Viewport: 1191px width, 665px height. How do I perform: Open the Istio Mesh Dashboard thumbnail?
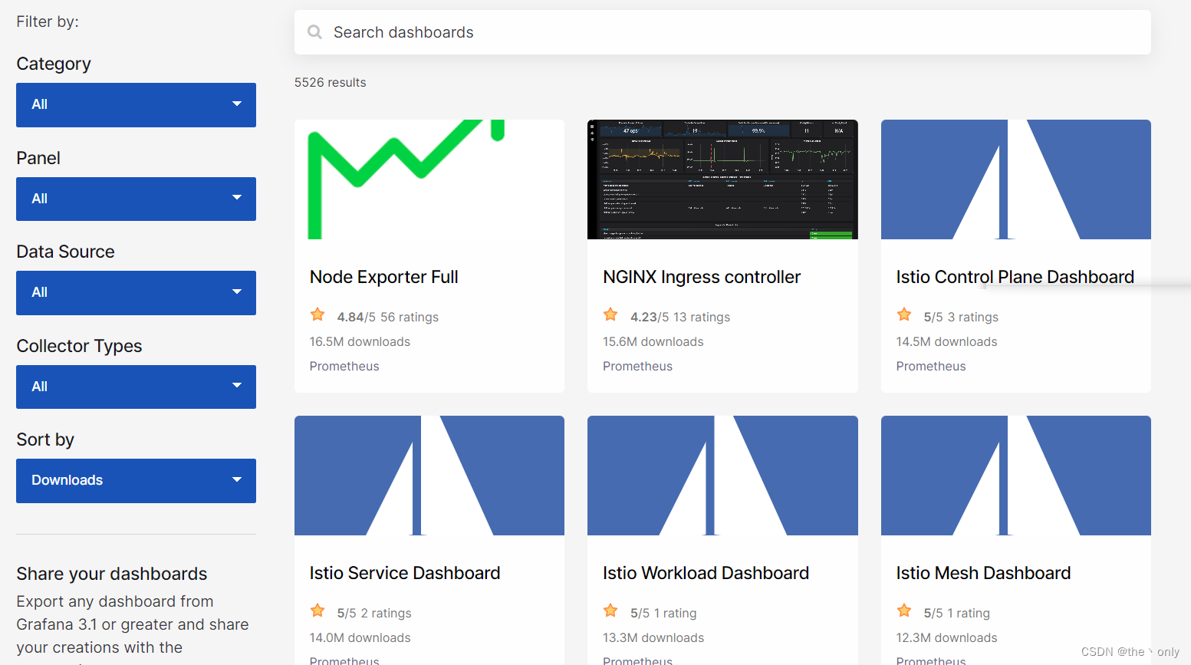point(1016,476)
